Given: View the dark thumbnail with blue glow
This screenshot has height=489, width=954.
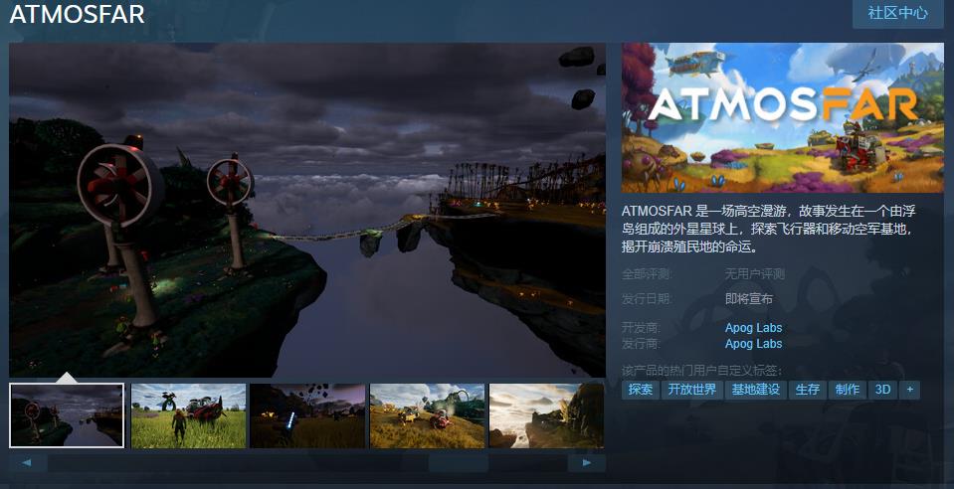Looking at the screenshot, I should click(307, 415).
